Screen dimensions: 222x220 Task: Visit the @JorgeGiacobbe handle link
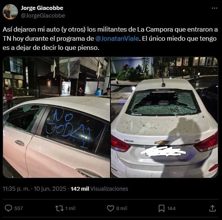coord(43,16)
